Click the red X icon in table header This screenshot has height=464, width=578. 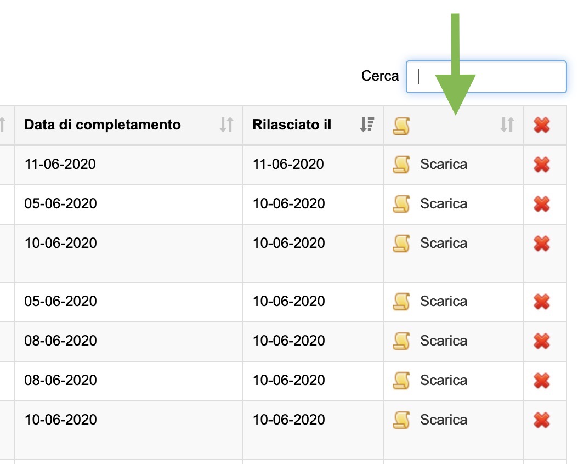click(542, 126)
